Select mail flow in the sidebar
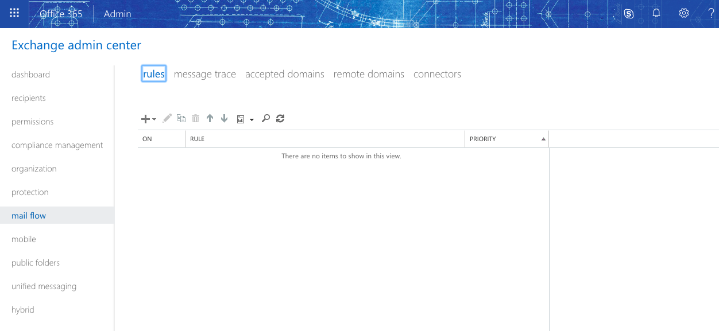Image resolution: width=719 pixels, height=331 pixels. click(57, 215)
